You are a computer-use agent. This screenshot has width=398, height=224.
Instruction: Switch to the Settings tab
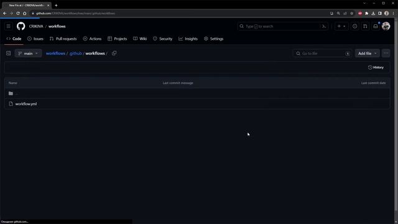pos(214,39)
